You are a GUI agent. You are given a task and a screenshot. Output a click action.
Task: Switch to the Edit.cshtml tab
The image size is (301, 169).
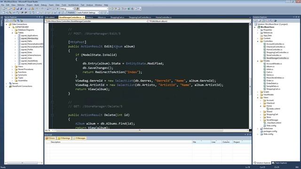click(50, 17)
